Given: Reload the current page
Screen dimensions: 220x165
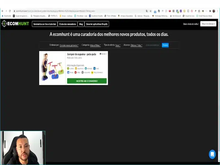Looking at the screenshot, I should 10,11.
